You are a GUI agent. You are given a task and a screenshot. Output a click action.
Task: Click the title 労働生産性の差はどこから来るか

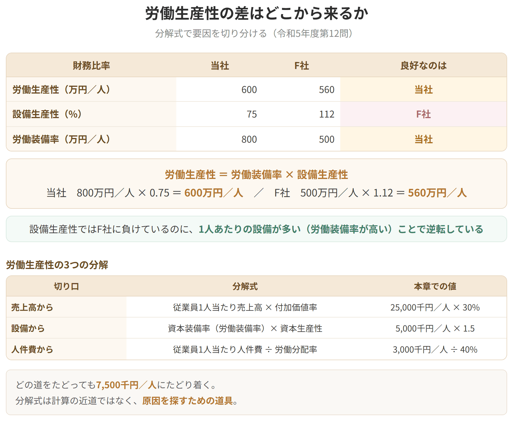click(x=256, y=13)
